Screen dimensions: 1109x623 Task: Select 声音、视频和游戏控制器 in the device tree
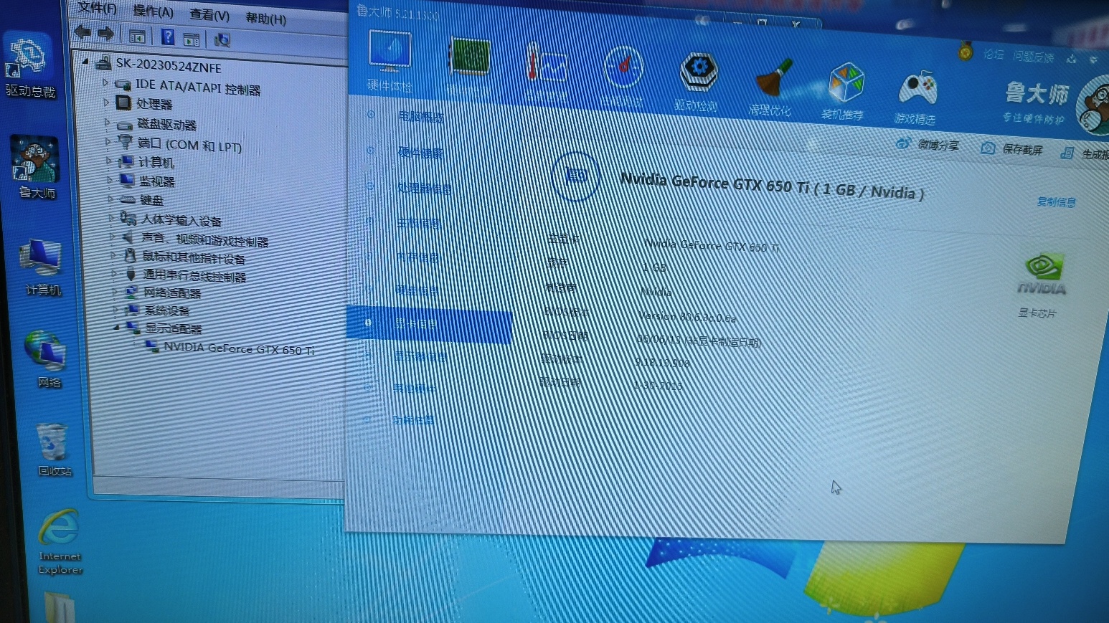click(x=205, y=239)
